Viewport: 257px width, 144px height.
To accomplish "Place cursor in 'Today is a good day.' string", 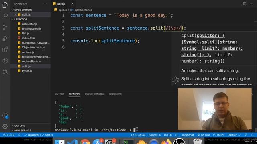I will [x=142, y=15].
